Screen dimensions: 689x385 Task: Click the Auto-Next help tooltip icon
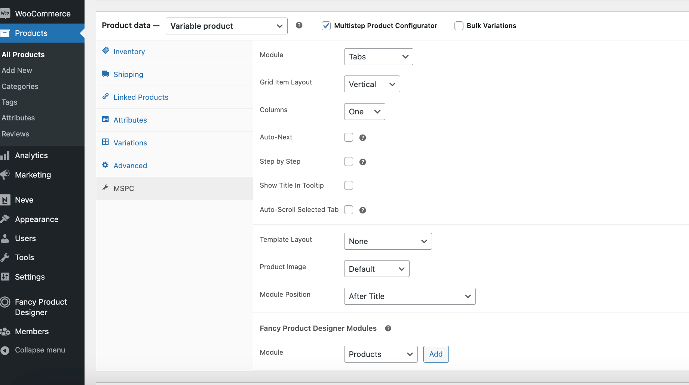362,138
